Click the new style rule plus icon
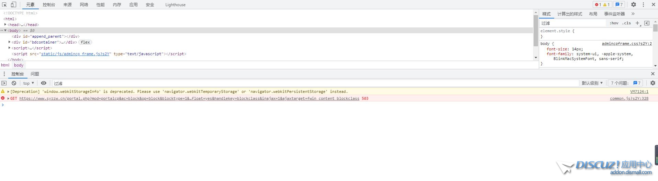The height and width of the screenshot is (181, 658). (638, 23)
